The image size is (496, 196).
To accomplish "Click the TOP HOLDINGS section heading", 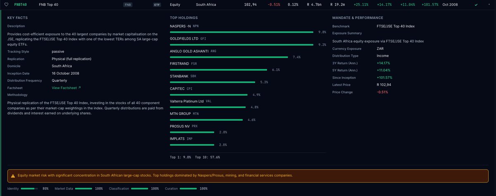I will pyautogui.click(x=184, y=18).
